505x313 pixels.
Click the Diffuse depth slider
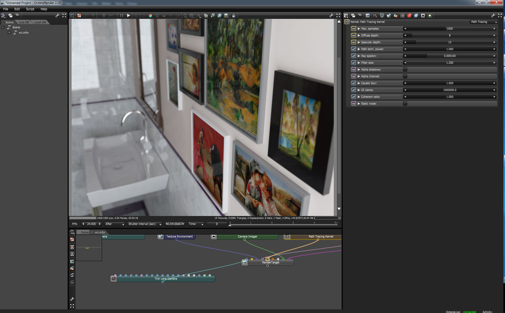pyautogui.click(x=450, y=35)
